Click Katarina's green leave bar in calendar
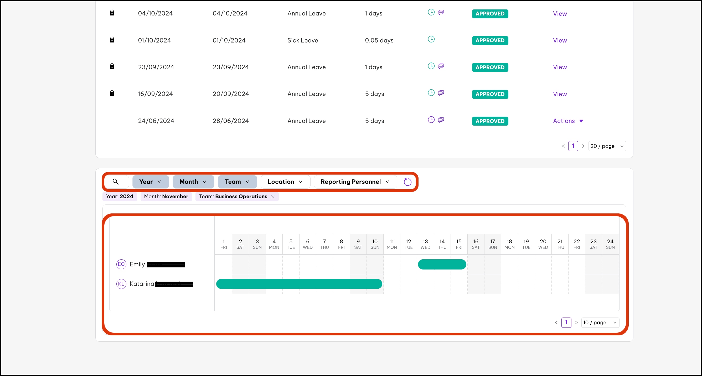Viewport: 702px width, 376px height. [299, 284]
